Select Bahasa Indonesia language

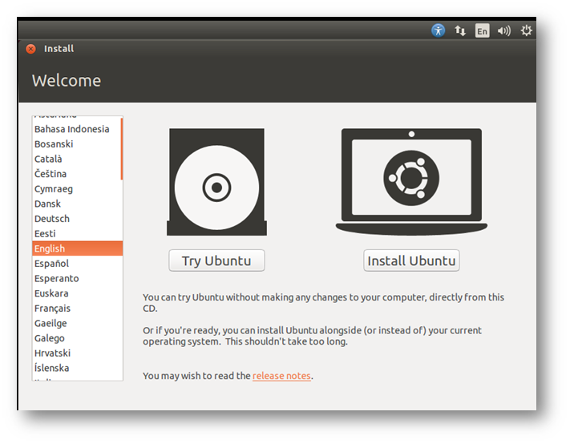77,129
